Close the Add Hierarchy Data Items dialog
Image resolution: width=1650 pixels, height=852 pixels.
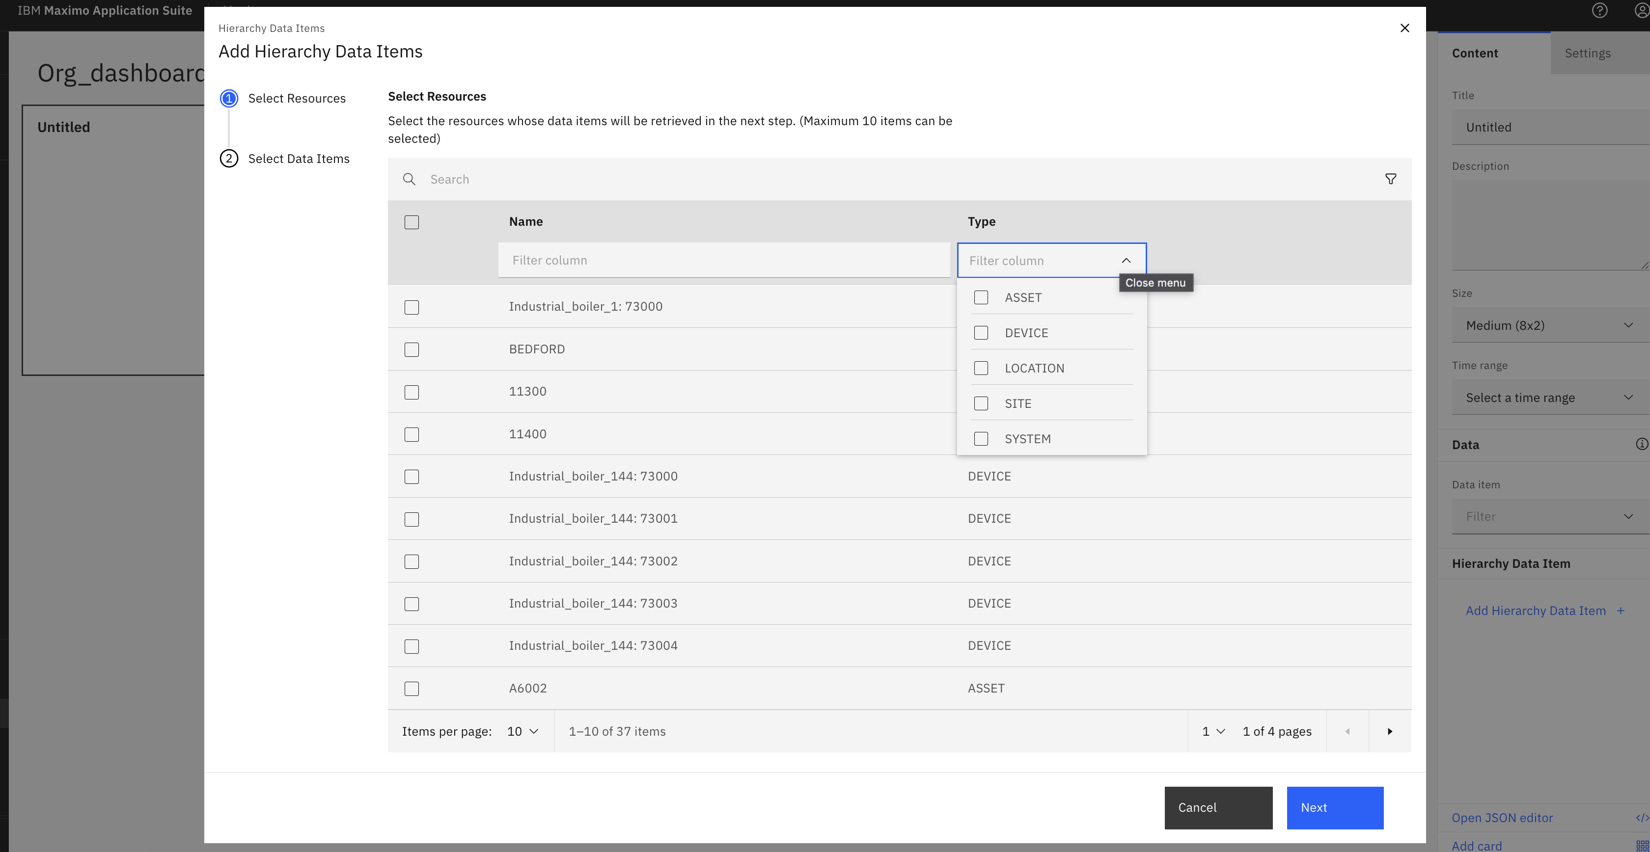pyautogui.click(x=1404, y=28)
